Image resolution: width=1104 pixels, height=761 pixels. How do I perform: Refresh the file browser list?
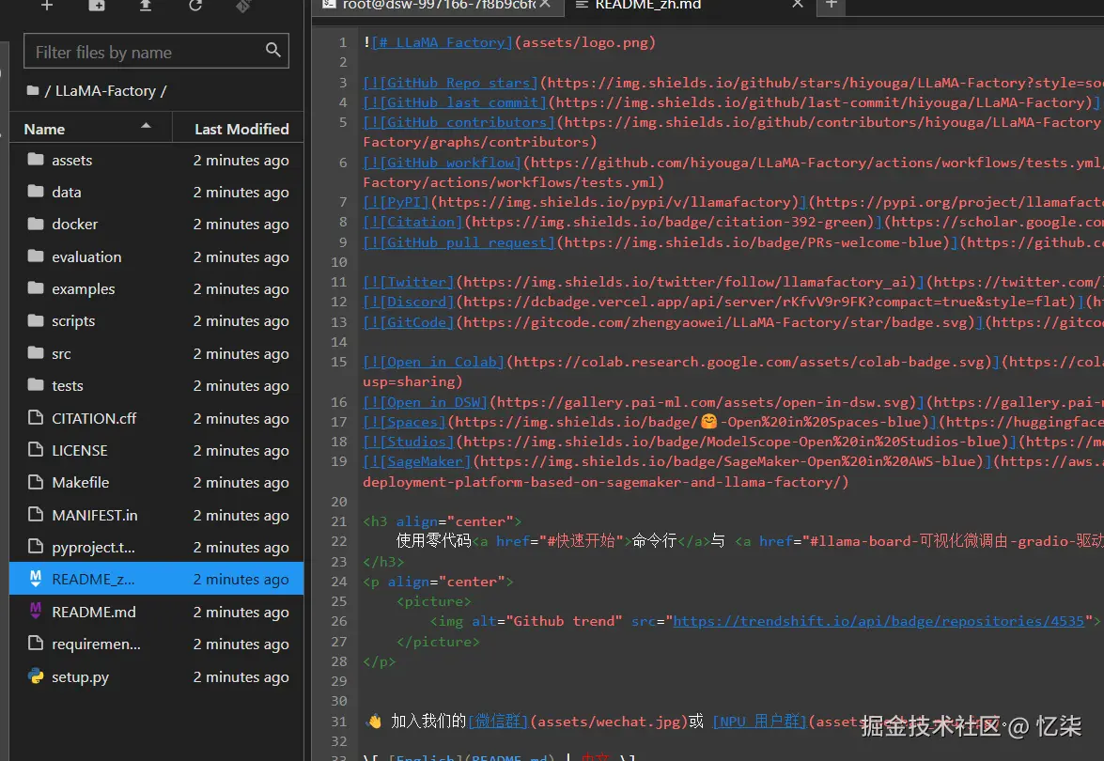pos(195,5)
